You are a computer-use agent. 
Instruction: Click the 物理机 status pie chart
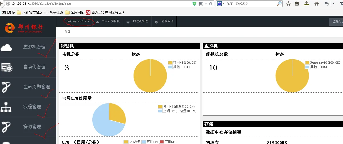(150, 76)
